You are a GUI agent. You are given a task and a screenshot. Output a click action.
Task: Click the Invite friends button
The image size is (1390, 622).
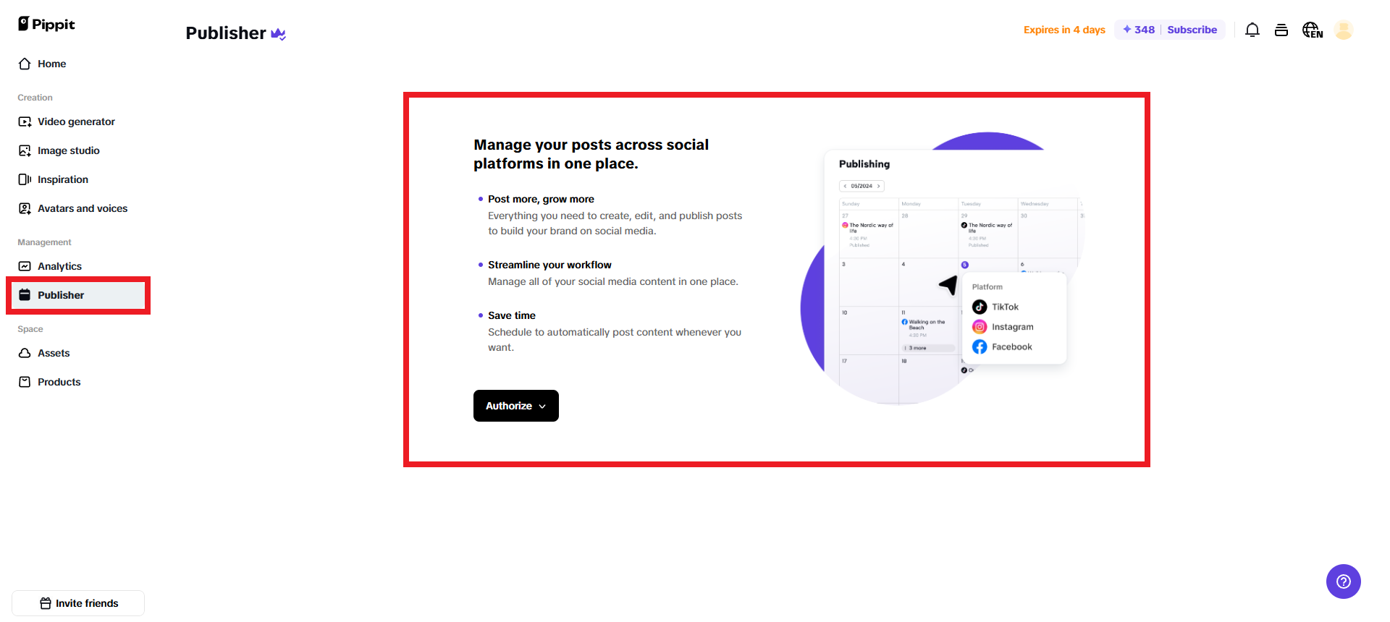click(x=77, y=603)
